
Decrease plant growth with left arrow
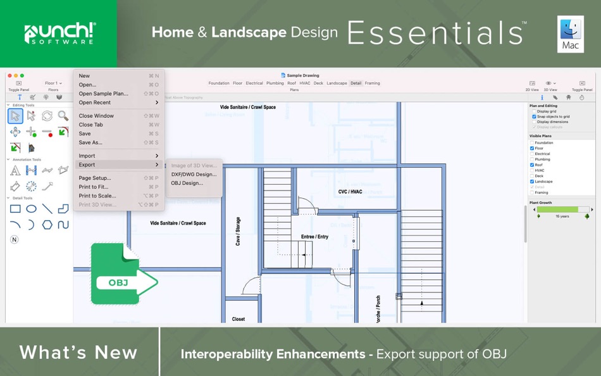point(534,210)
